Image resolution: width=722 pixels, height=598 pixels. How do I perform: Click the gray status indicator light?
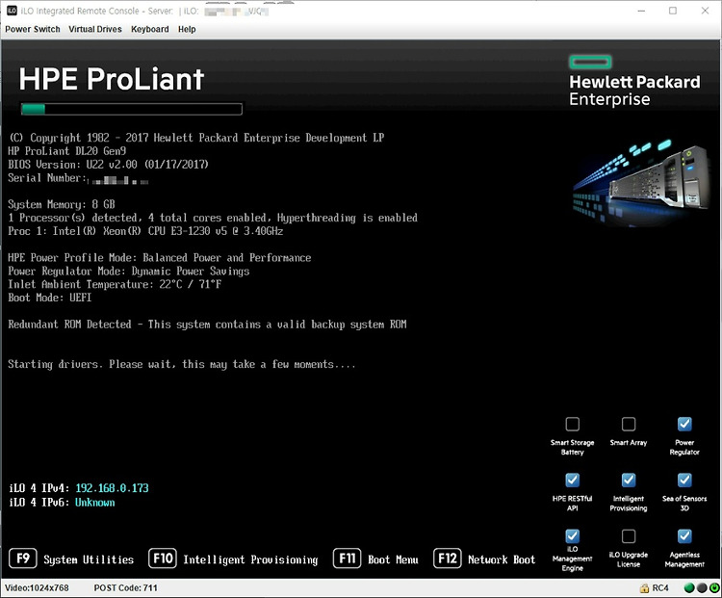tap(702, 587)
